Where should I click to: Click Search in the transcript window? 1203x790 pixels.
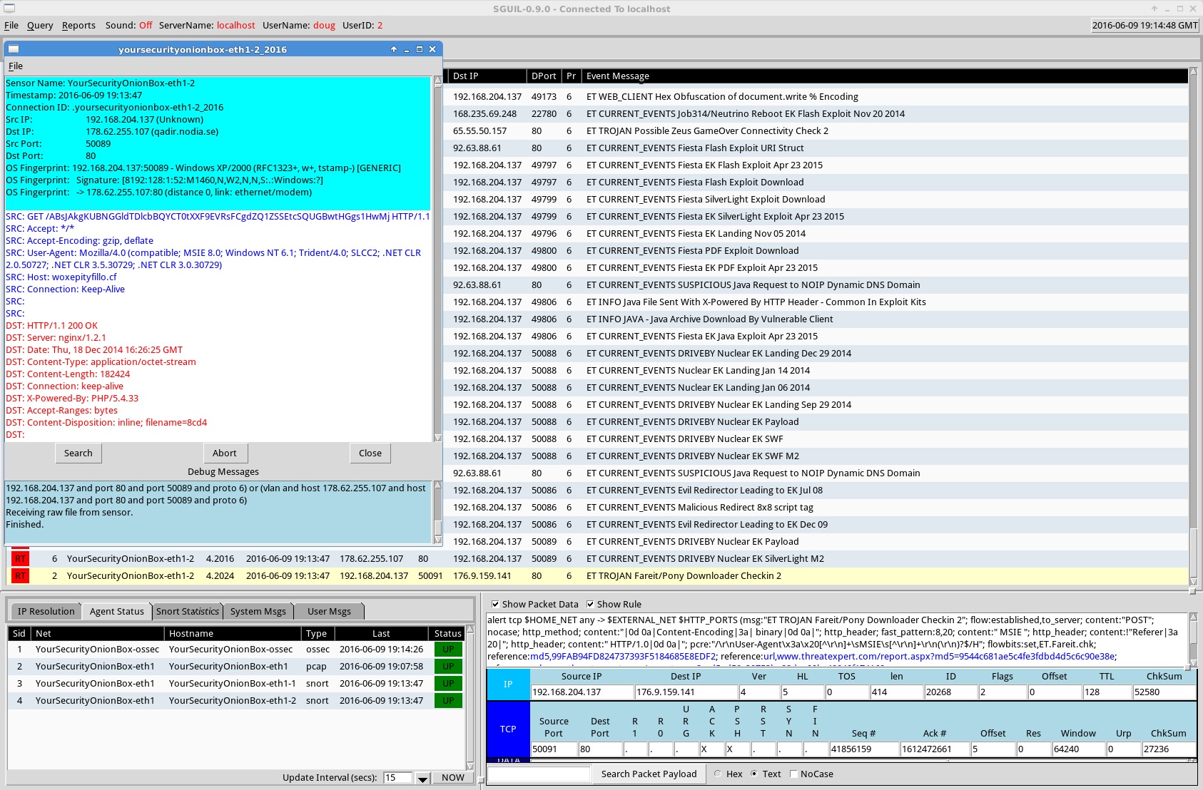(78, 453)
